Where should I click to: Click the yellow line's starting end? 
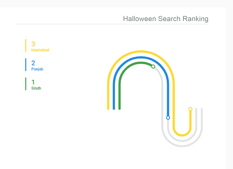(108, 108)
